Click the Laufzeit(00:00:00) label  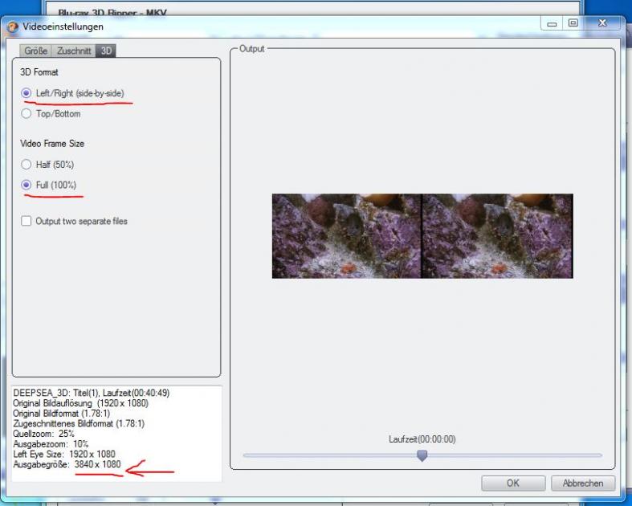(x=422, y=439)
